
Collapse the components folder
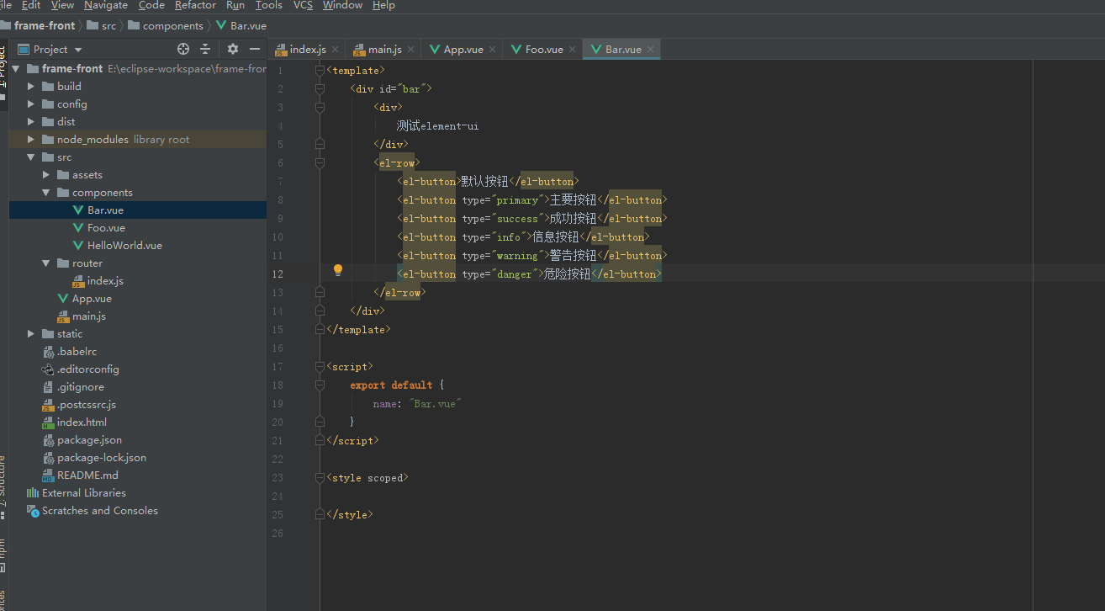46,193
